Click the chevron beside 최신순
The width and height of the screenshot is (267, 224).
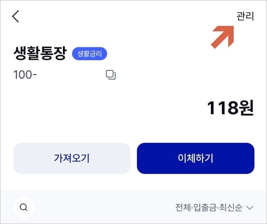pyautogui.click(x=250, y=207)
